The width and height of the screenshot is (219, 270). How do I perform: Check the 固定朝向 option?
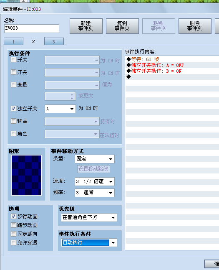click(x=13, y=234)
